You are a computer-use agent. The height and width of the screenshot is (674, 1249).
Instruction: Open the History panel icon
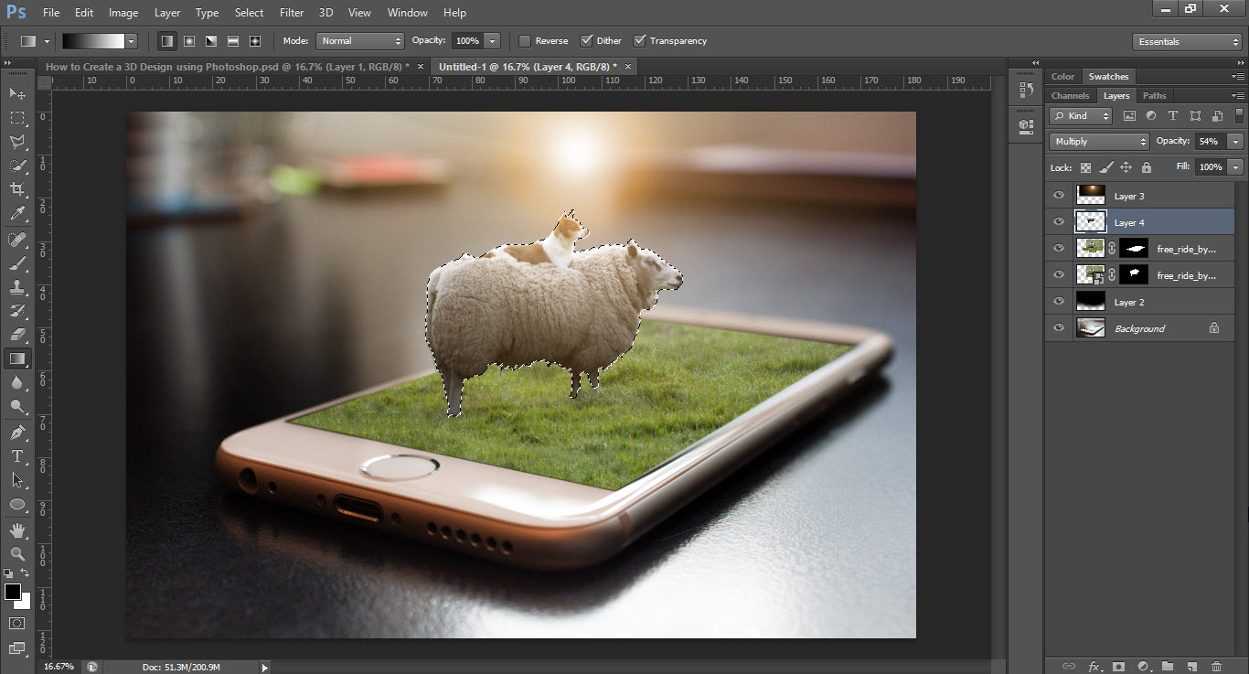coord(1024,91)
